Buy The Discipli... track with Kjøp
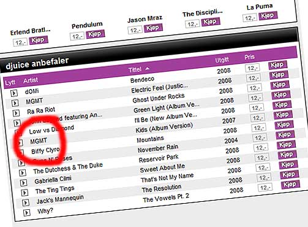The image size is (308, 227). [211, 21]
